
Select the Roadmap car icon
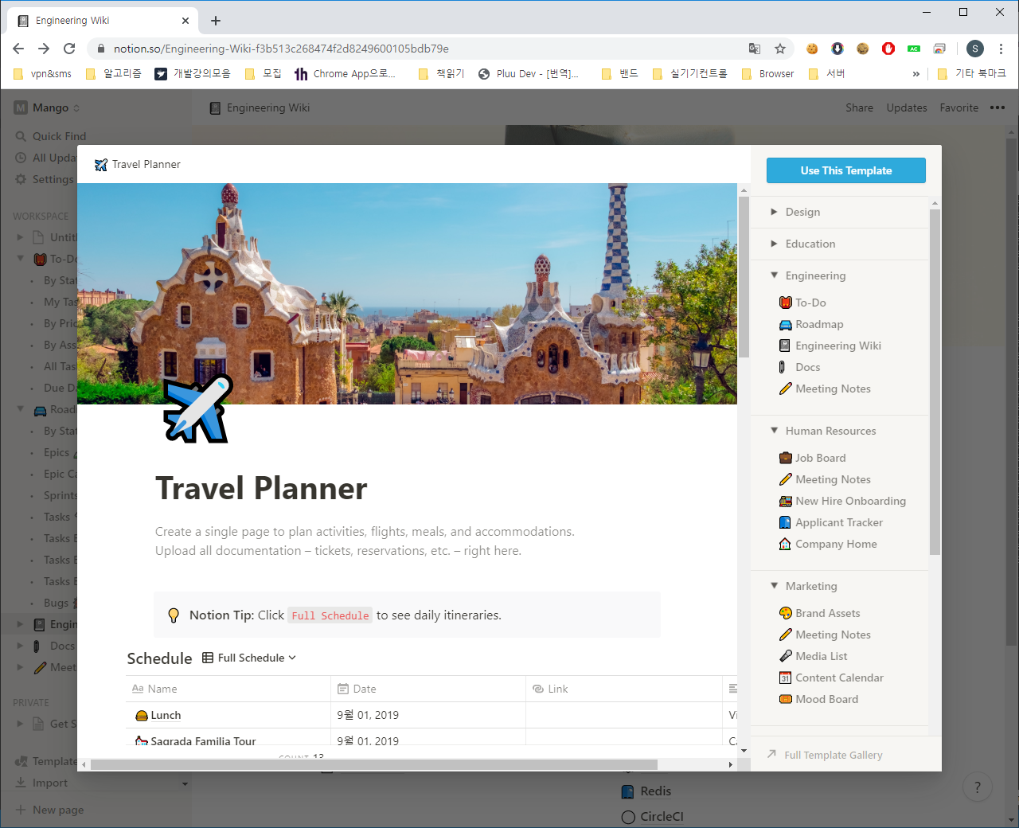tap(785, 324)
